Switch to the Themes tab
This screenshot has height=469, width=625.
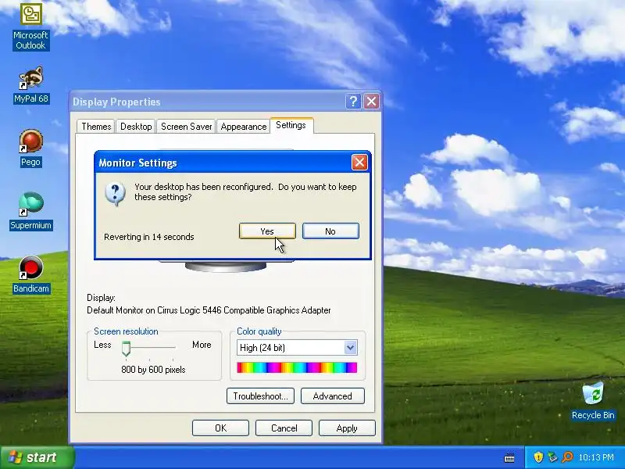click(x=96, y=127)
